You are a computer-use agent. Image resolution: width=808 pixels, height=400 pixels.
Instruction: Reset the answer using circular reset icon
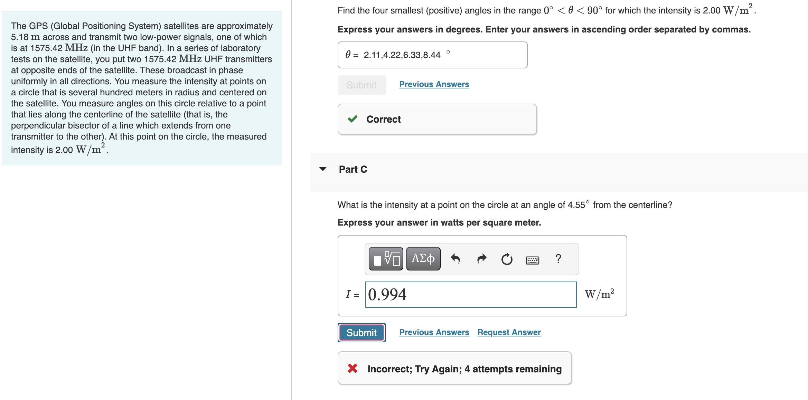pyautogui.click(x=506, y=259)
